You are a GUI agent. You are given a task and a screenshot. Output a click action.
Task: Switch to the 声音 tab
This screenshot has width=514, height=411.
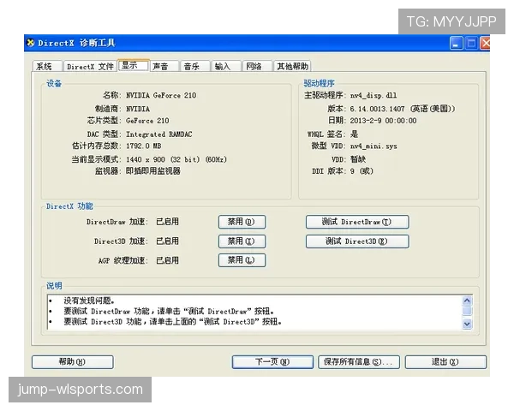pyautogui.click(x=164, y=67)
